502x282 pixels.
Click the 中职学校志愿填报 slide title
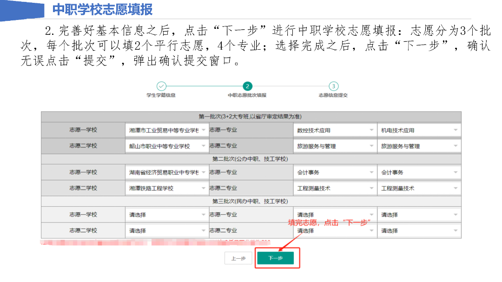[x=102, y=9]
